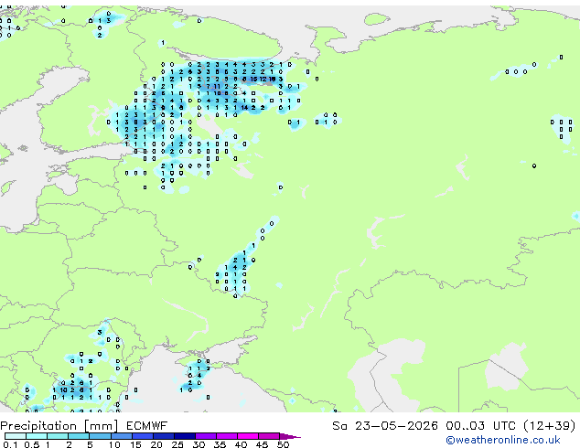The image size is (580, 448).
Task: Click the '(12+39)' forecast run text
Action: coord(550,426)
